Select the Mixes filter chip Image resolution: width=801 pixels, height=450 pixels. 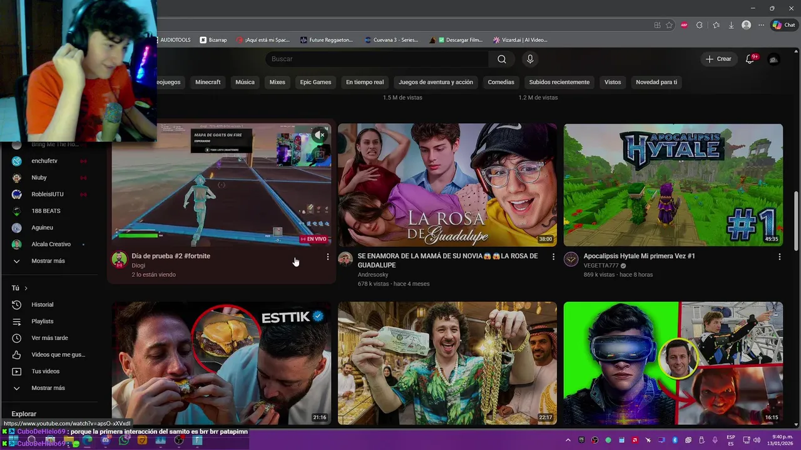pos(277,82)
